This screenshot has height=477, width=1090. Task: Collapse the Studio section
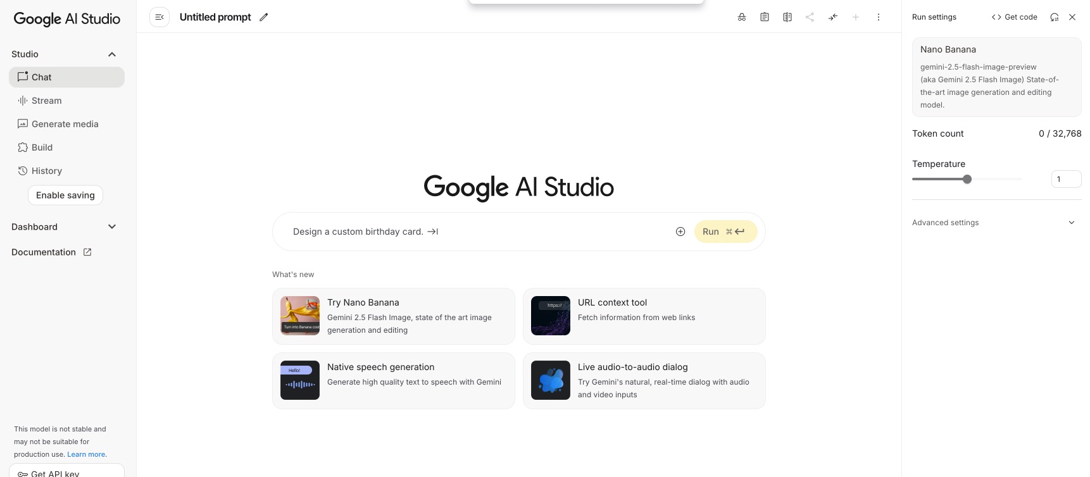tap(112, 54)
